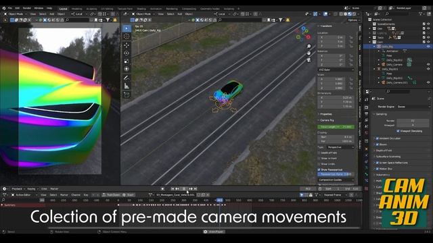The image size is (433, 243).
Task: Select the Scale tool in viewport toolbar
Action: click(127, 61)
